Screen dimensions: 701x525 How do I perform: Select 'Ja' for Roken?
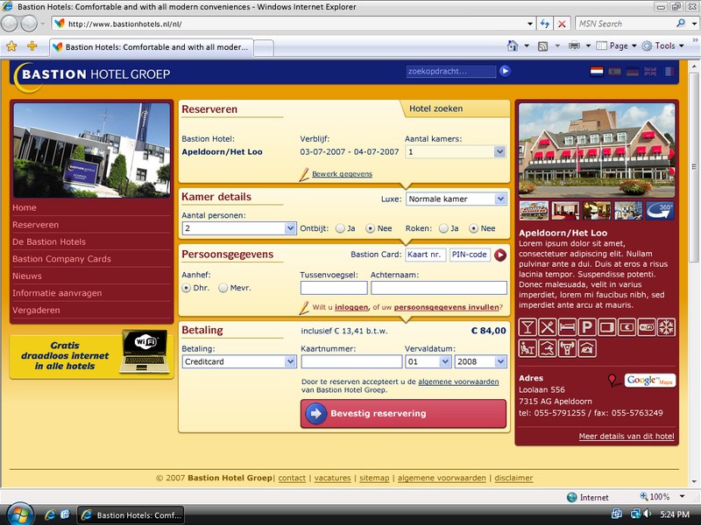pyautogui.click(x=443, y=228)
